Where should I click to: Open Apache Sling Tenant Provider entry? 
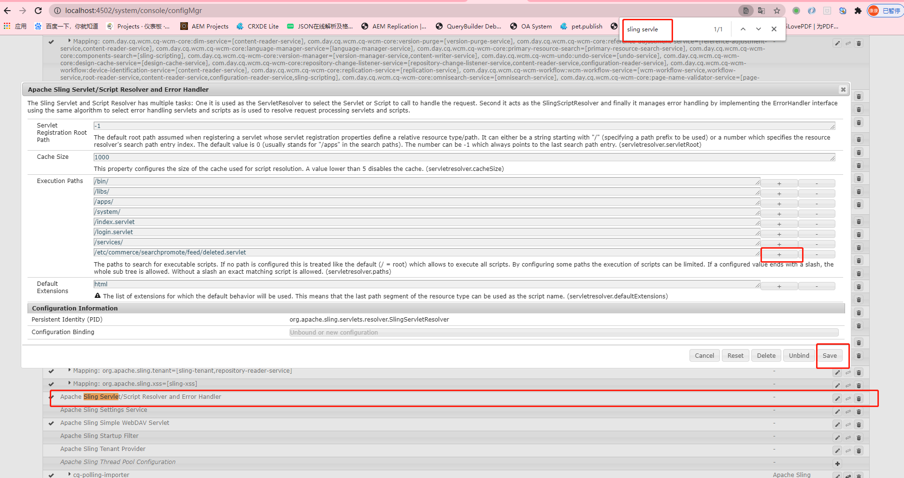[x=103, y=449]
